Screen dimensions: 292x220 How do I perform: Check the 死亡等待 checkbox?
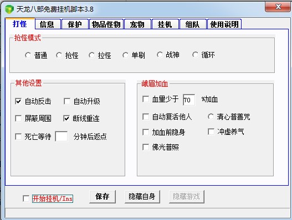[18, 137]
